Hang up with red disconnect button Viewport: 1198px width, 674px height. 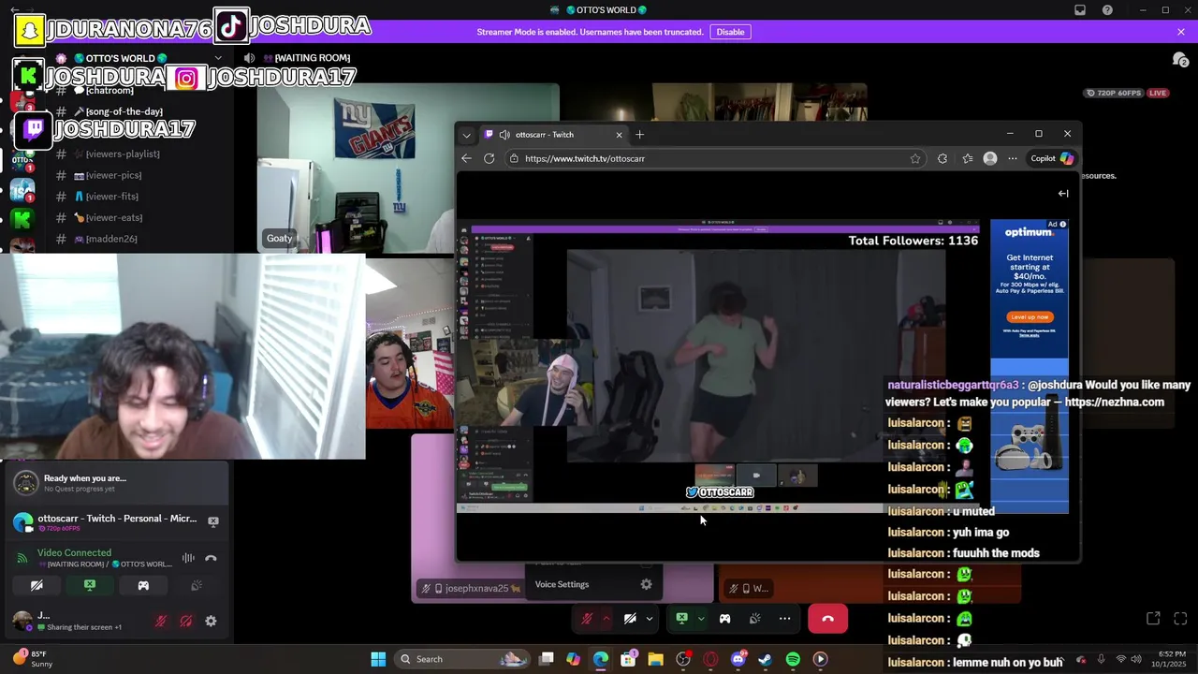pyautogui.click(x=827, y=619)
